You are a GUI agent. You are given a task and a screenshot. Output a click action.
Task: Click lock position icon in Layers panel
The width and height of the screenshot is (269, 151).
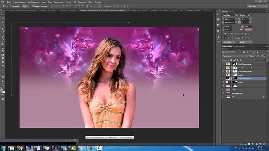[237, 60]
